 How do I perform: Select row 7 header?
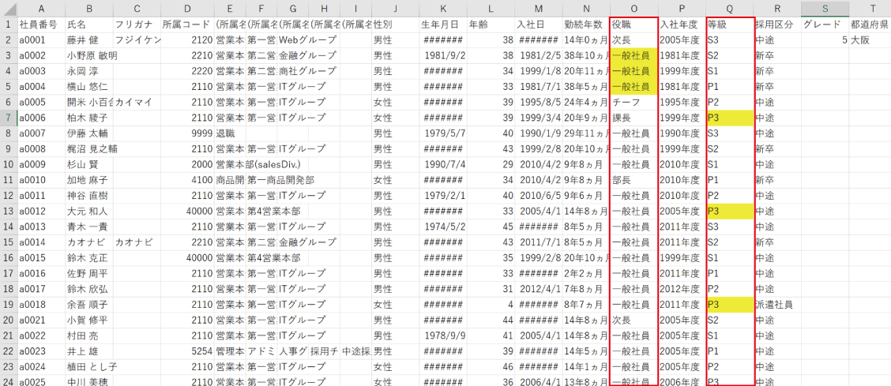[7, 117]
